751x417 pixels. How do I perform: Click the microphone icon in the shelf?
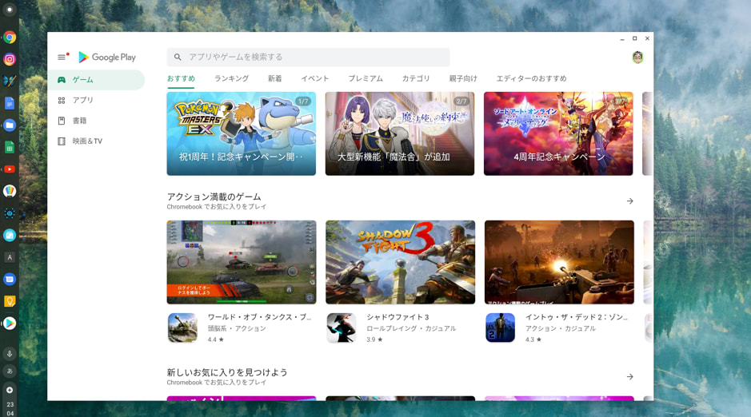click(x=10, y=354)
